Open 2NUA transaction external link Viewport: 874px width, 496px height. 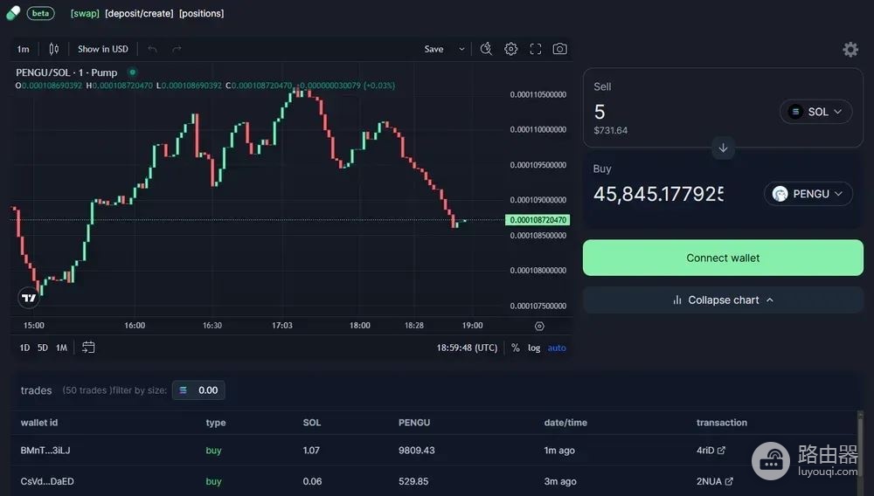pos(729,481)
